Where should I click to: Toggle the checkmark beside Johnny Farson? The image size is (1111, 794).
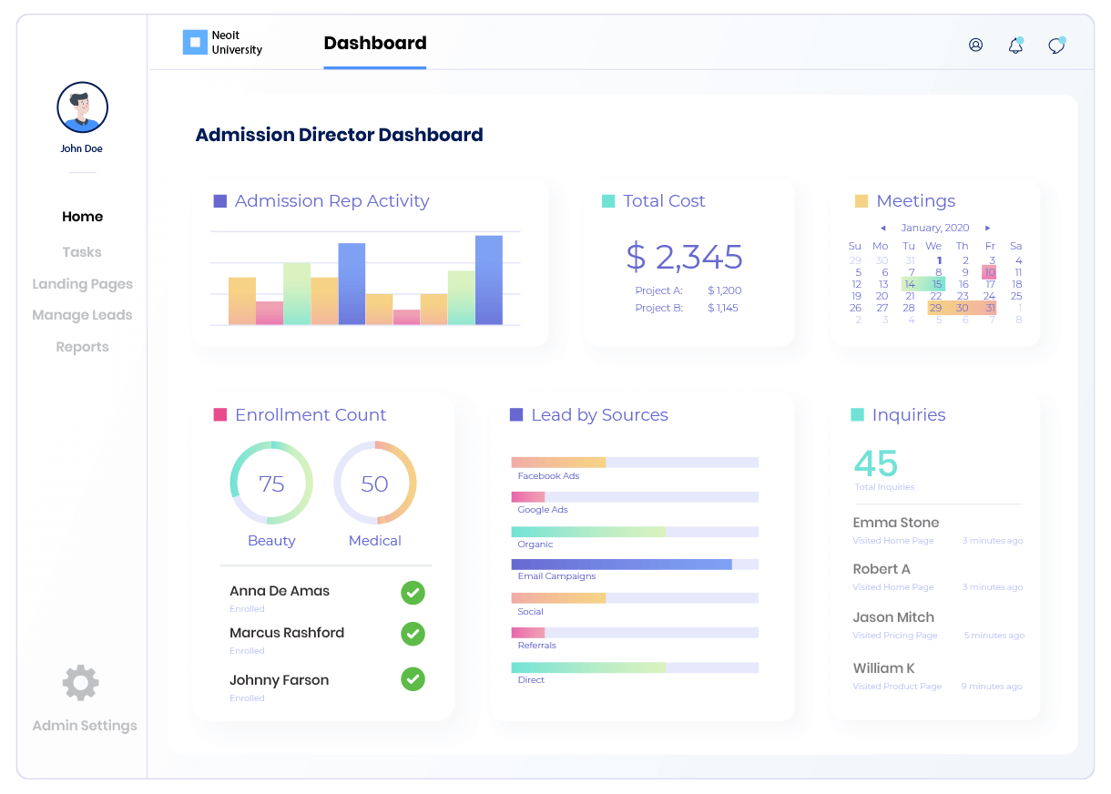(413, 678)
